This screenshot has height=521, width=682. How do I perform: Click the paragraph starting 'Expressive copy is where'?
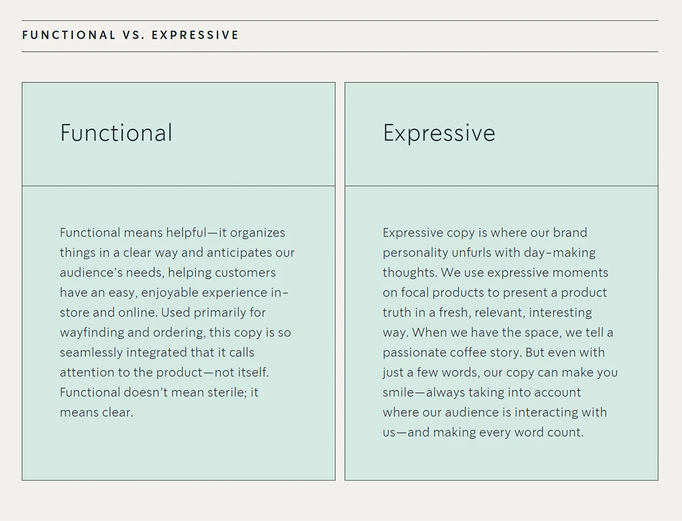pyautogui.click(x=500, y=332)
